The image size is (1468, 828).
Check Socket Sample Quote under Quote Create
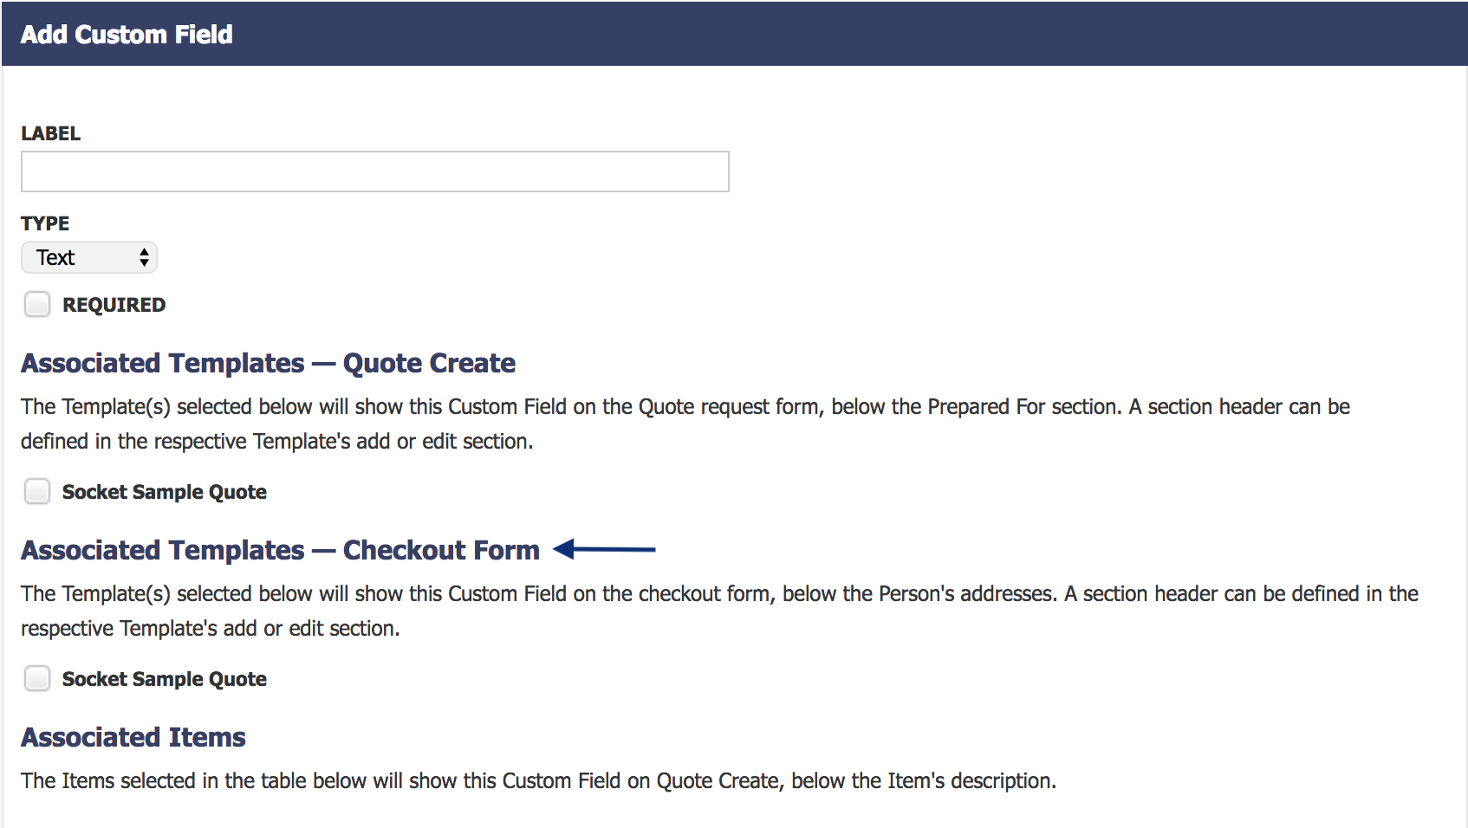pyautogui.click(x=36, y=491)
